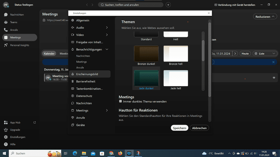The height and width of the screenshot is (157, 280).
Task: Open the notification center icon
Action: coord(275,153)
